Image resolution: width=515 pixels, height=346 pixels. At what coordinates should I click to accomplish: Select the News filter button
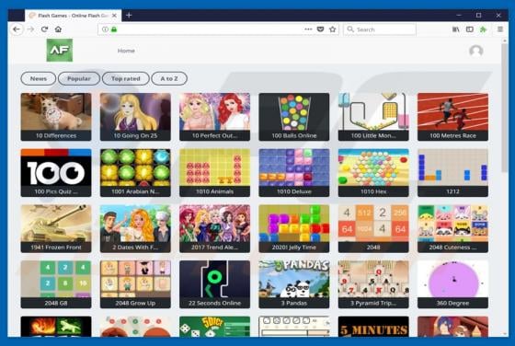39,78
